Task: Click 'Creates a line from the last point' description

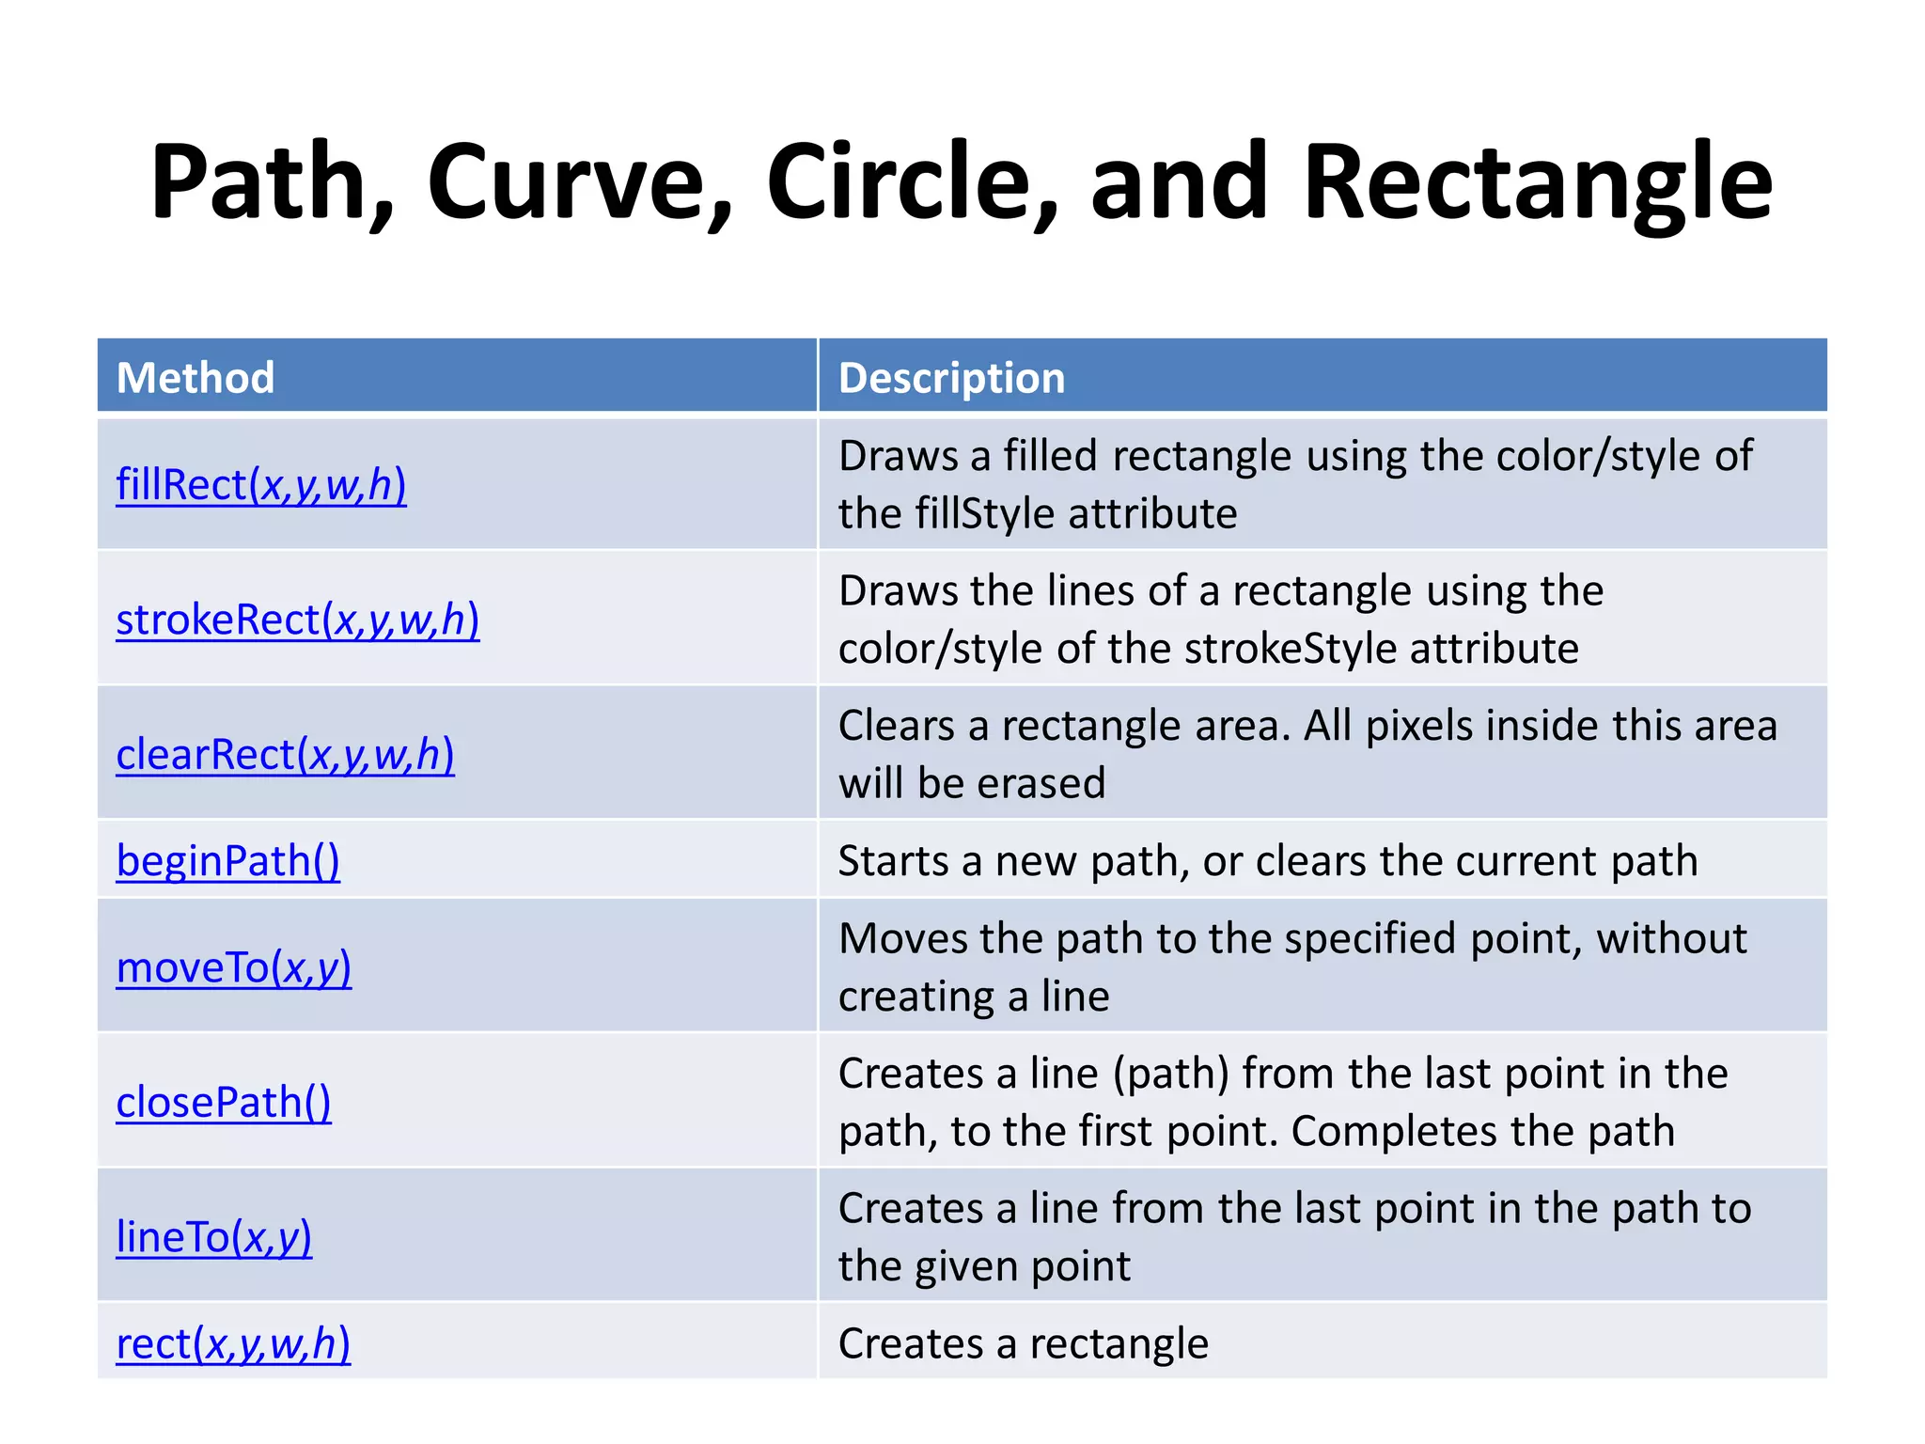Action: point(1157,1209)
